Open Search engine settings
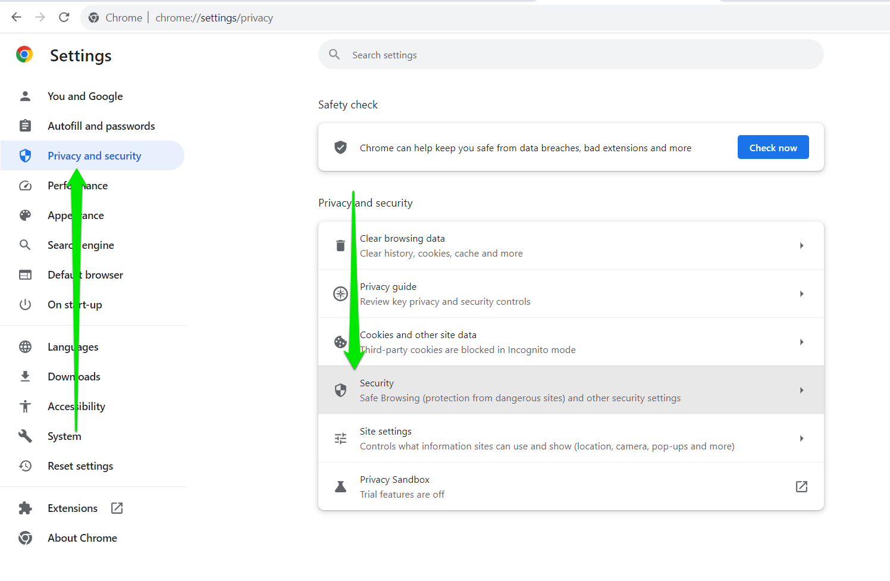890x581 pixels. (81, 245)
